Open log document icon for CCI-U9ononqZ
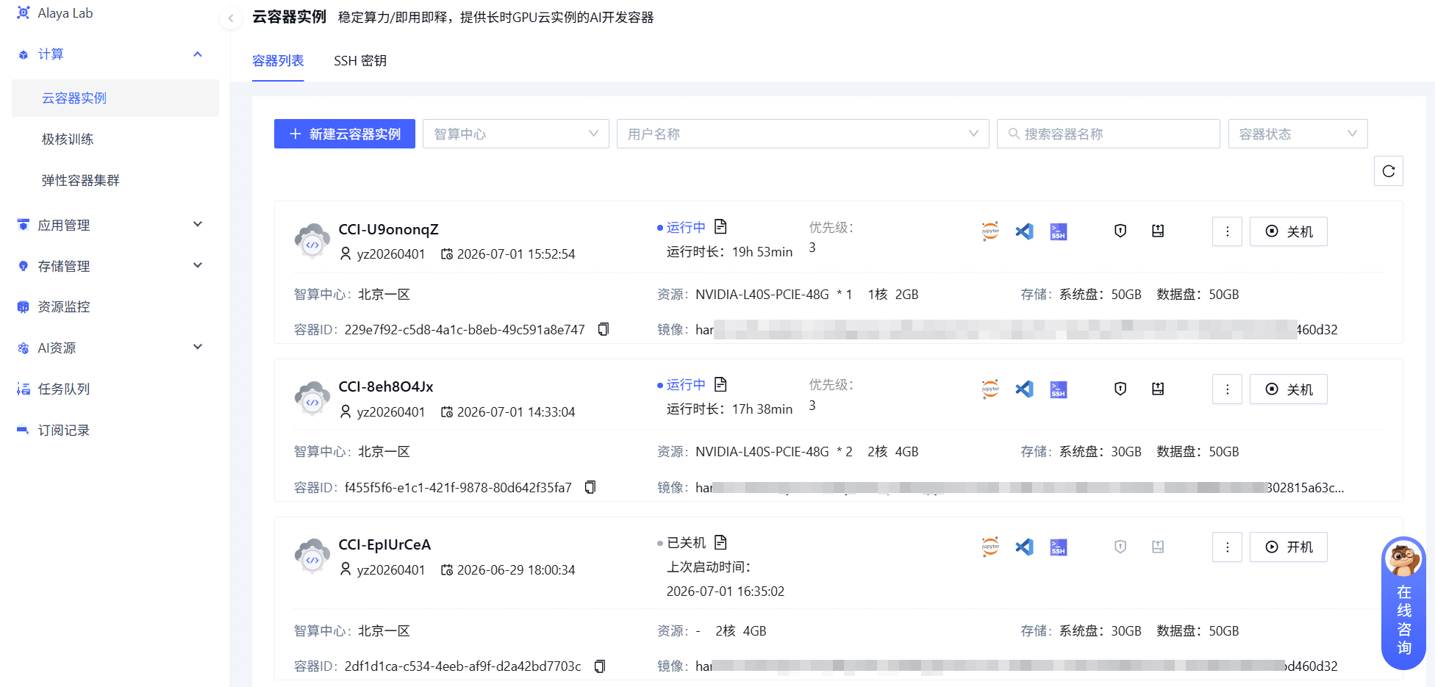The width and height of the screenshot is (1435, 687). [720, 226]
